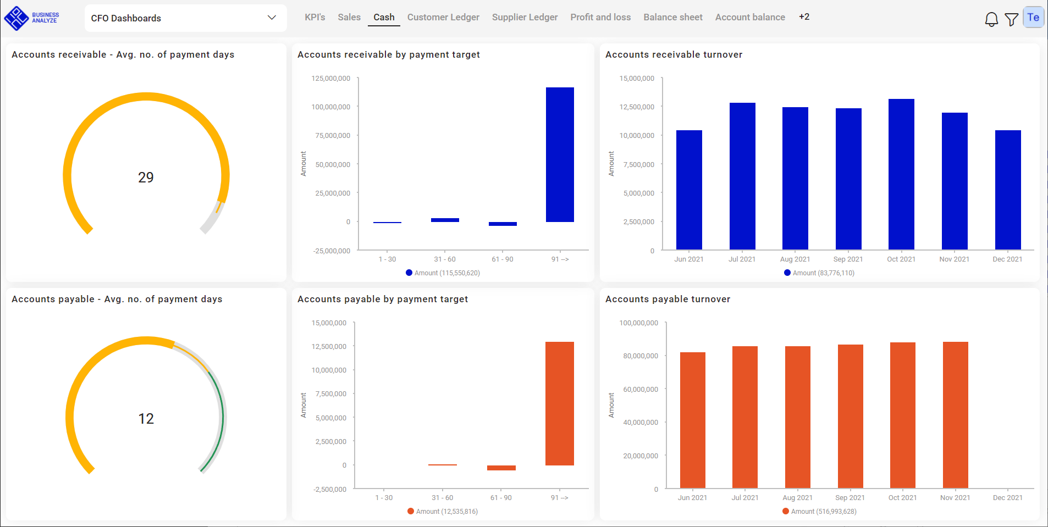The image size is (1048, 527).
Task: Open the Customer Ledger tab
Action: tap(443, 17)
